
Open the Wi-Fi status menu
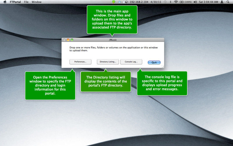pos(176,2)
